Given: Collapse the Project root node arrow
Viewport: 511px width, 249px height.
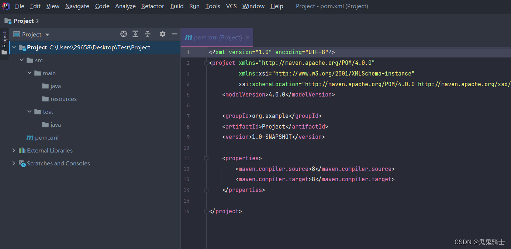Looking at the screenshot, I should click(x=14, y=47).
